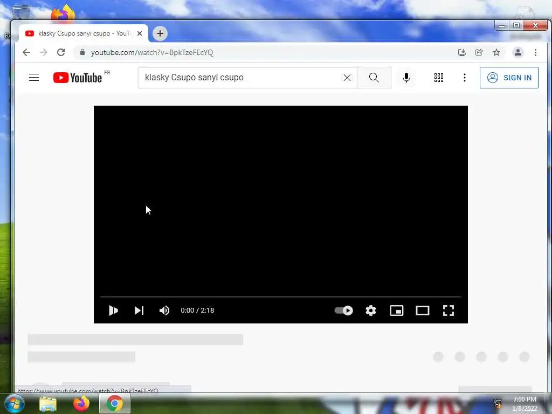Open YouTube guide hamburger menu
The width and height of the screenshot is (552, 414).
tap(34, 78)
